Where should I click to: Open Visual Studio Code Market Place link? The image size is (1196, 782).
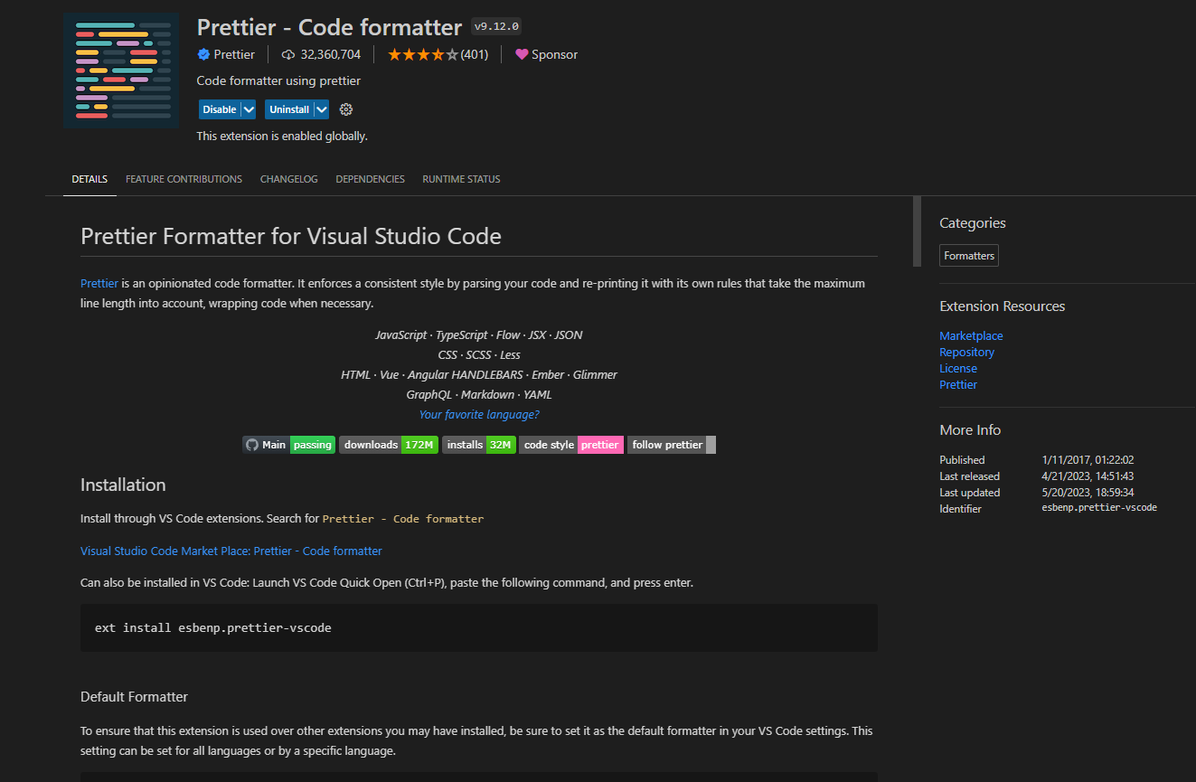pos(231,551)
